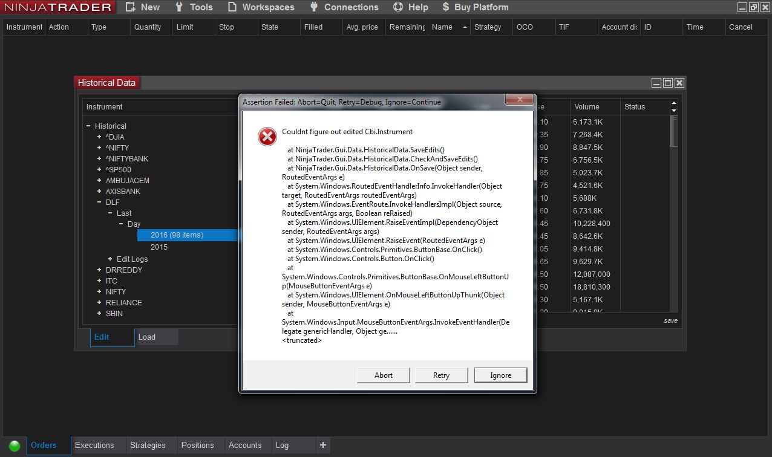Close the Historical Data window
The width and height of the screenshot is (772, 457).
pyautogui.click(x=679, y=83)
